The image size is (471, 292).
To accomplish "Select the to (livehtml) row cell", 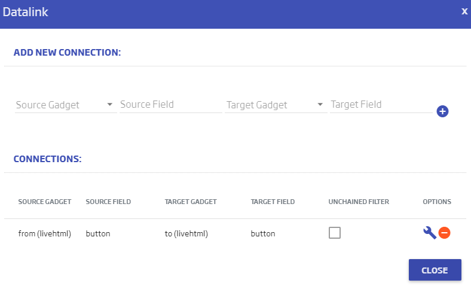I will [x=186, y=234].
